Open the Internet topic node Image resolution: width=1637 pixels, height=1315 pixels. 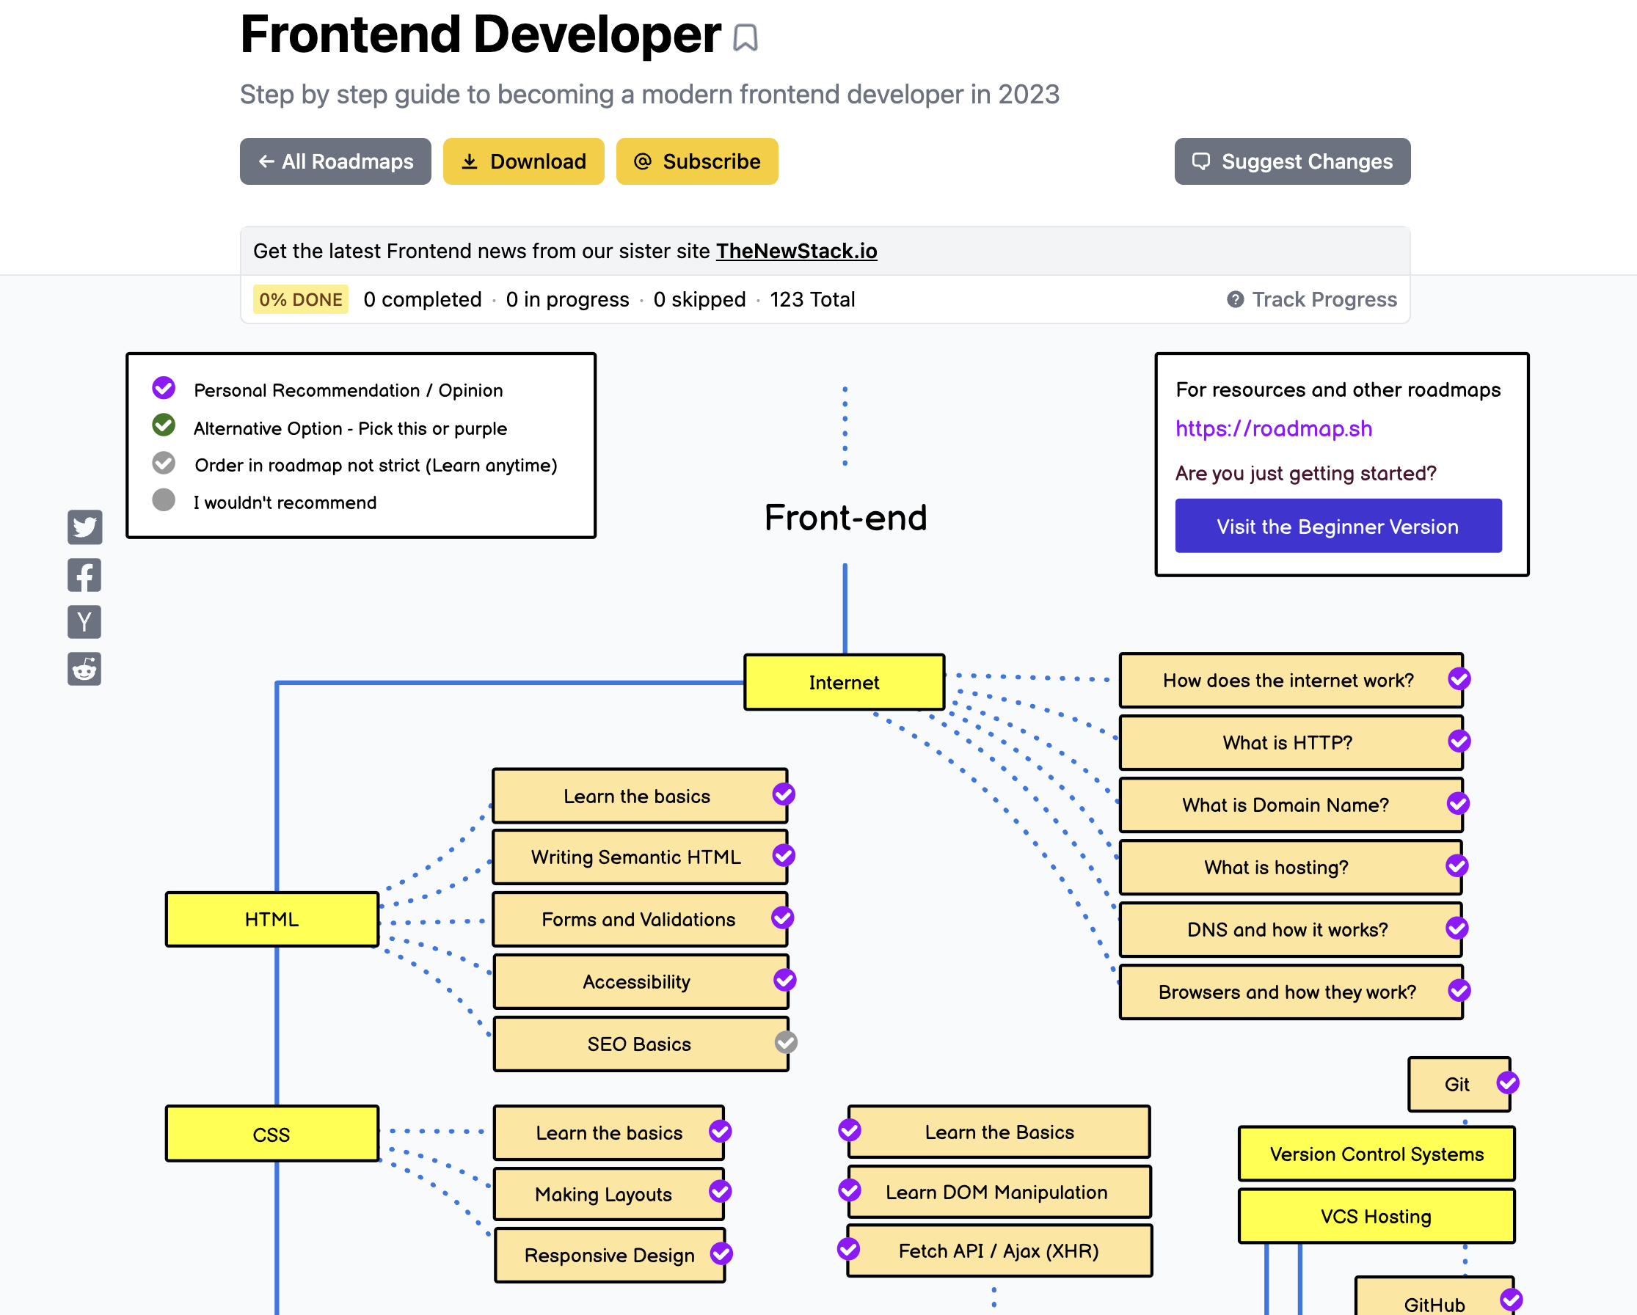[844, 682]
